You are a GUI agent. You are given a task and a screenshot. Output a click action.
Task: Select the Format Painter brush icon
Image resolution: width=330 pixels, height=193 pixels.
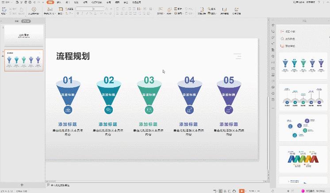(x=22, y=9)
